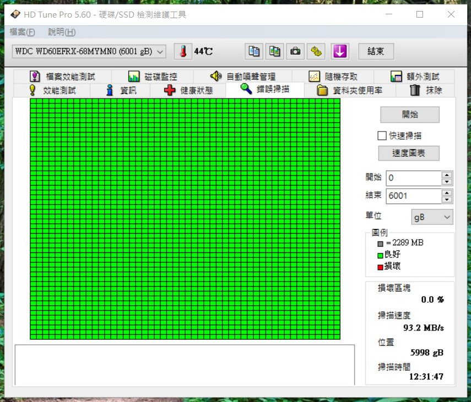Click the 12:31:47 scan time value
Viewport: 471px width, 402px height.
pos(426,377)
